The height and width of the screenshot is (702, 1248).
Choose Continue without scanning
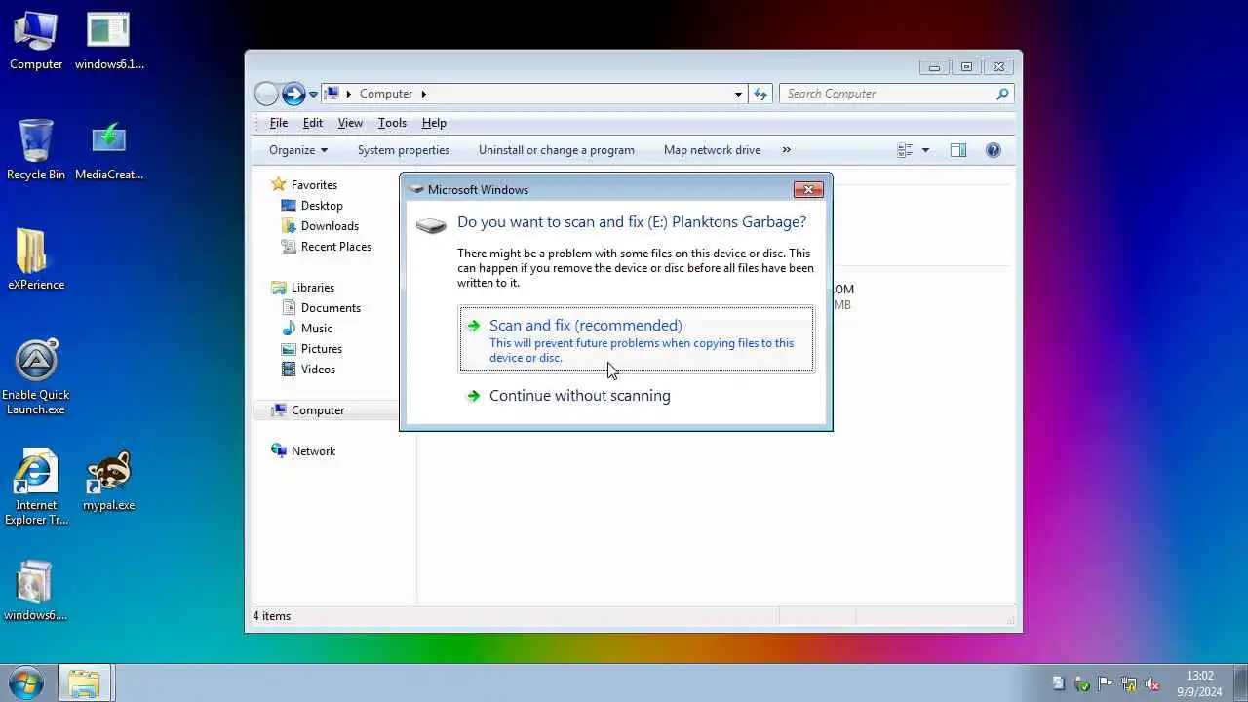tap(636, 396)
